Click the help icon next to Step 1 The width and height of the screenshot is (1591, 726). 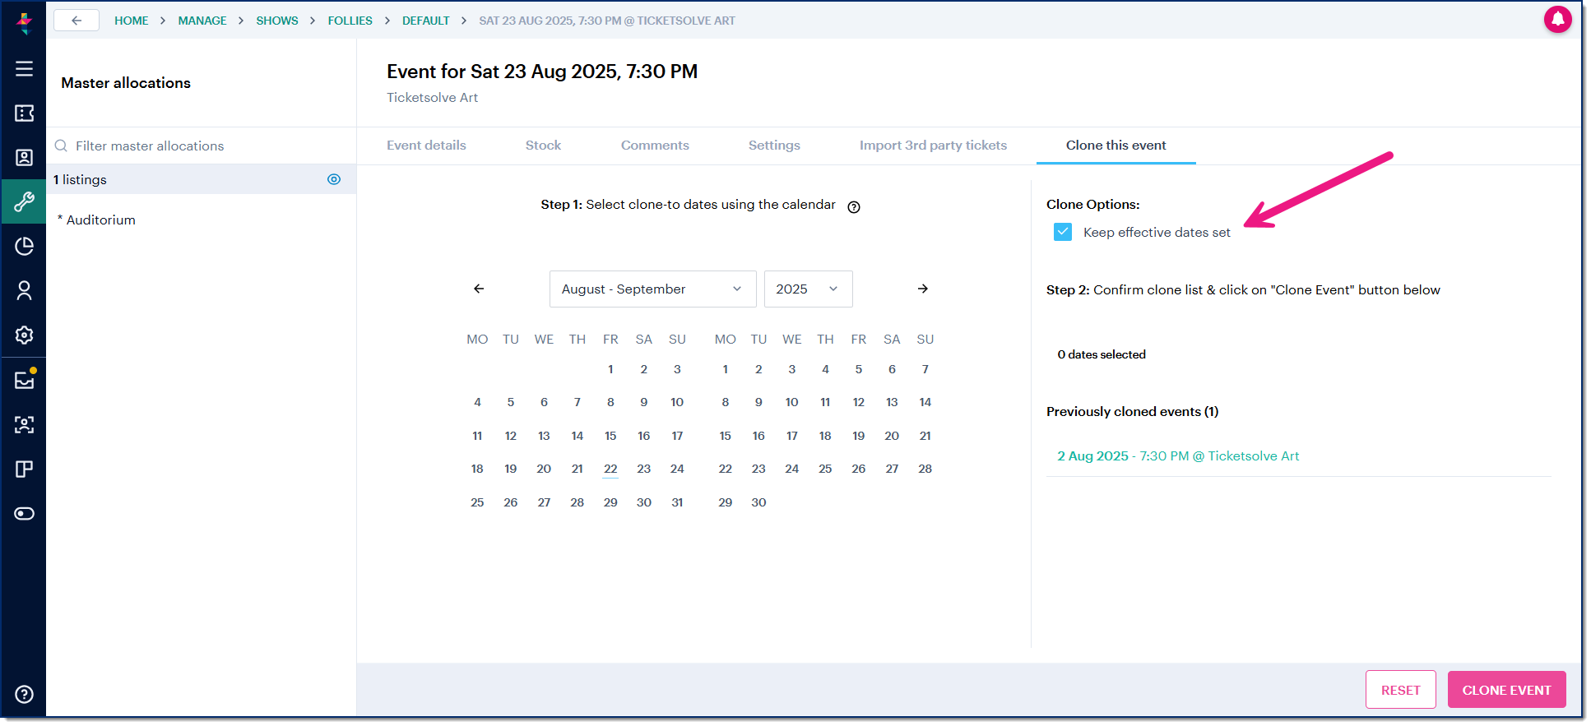pos(854,207)
